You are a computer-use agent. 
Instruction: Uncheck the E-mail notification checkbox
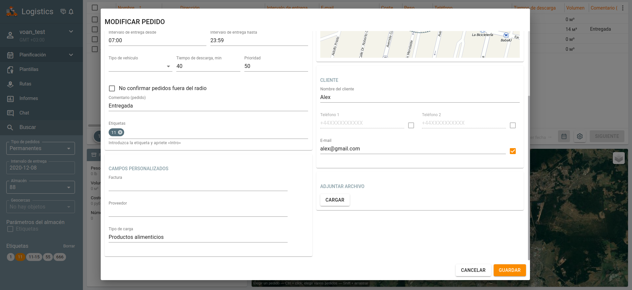pyautogui.click(x=512, y=151)
